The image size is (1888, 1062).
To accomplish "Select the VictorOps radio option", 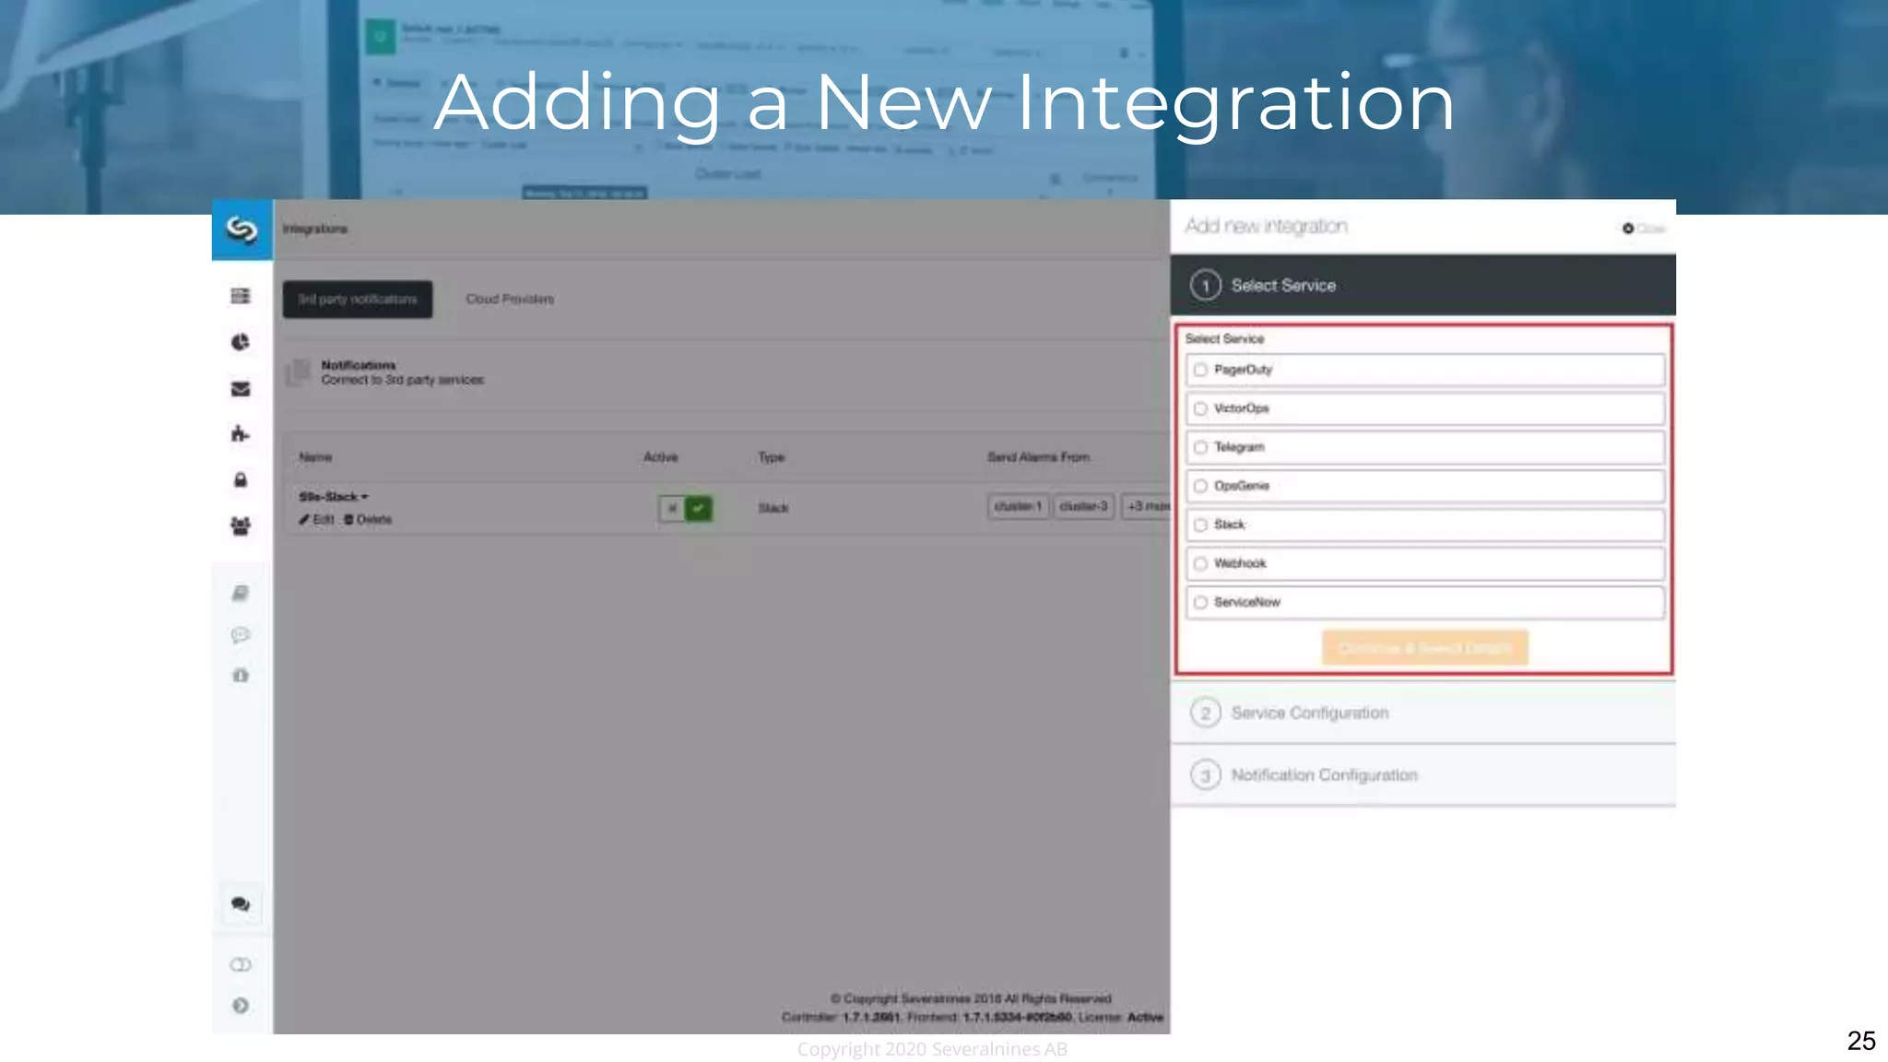I will pyautogui.click(x=1200, y=408).
